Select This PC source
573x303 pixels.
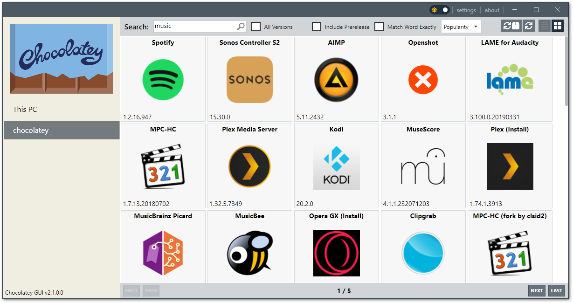coord(62,109)
